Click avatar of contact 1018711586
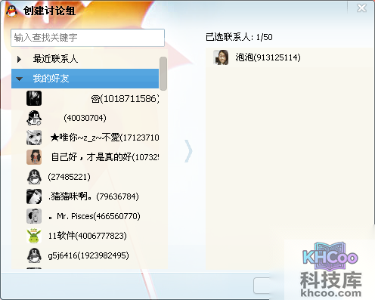The height and width of the screenshot is (300, 375). [x=34, y=98]
